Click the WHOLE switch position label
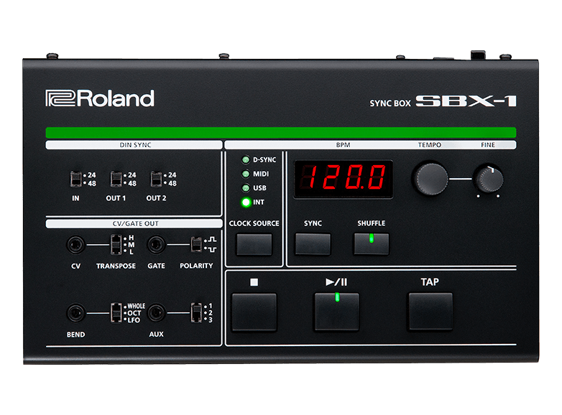Screen dimensions: 562x415 [x=137, y=306]
